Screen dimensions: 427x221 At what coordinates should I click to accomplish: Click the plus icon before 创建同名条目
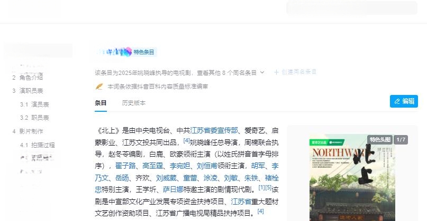tap(276, 72)
